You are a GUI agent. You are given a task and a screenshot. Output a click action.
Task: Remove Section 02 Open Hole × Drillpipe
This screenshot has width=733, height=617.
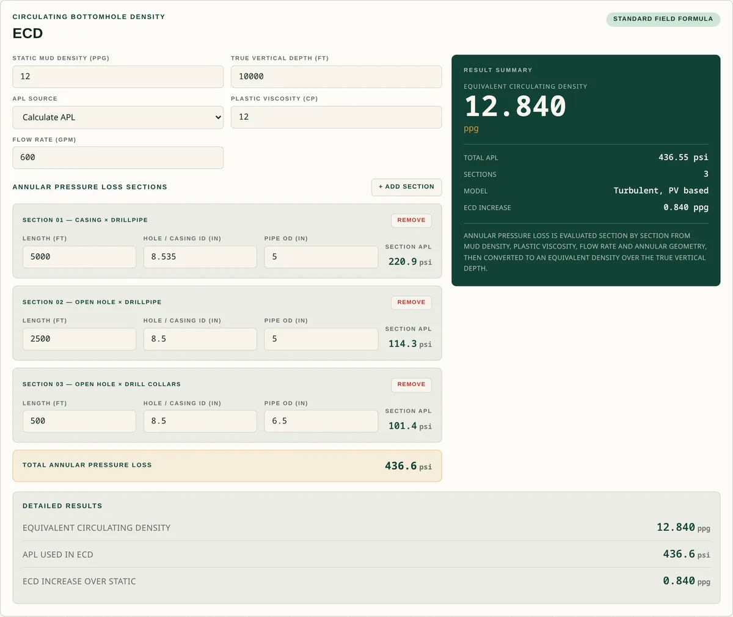click(411, 302)
